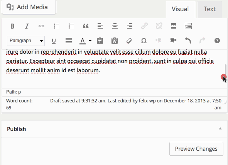This screenshot has height=165, width=228.
Task: Align text center
Action: coord(115,26)
